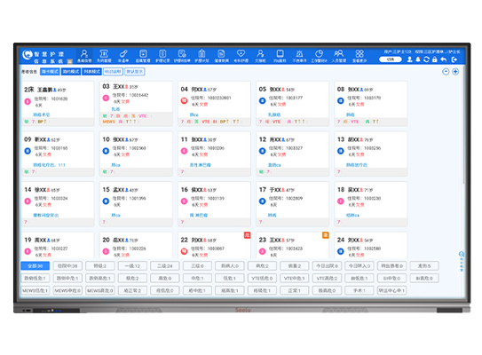Open the four-circles more menu icon
The width and height of the screenshot is (482, 355).
click(x=360, y=56)
